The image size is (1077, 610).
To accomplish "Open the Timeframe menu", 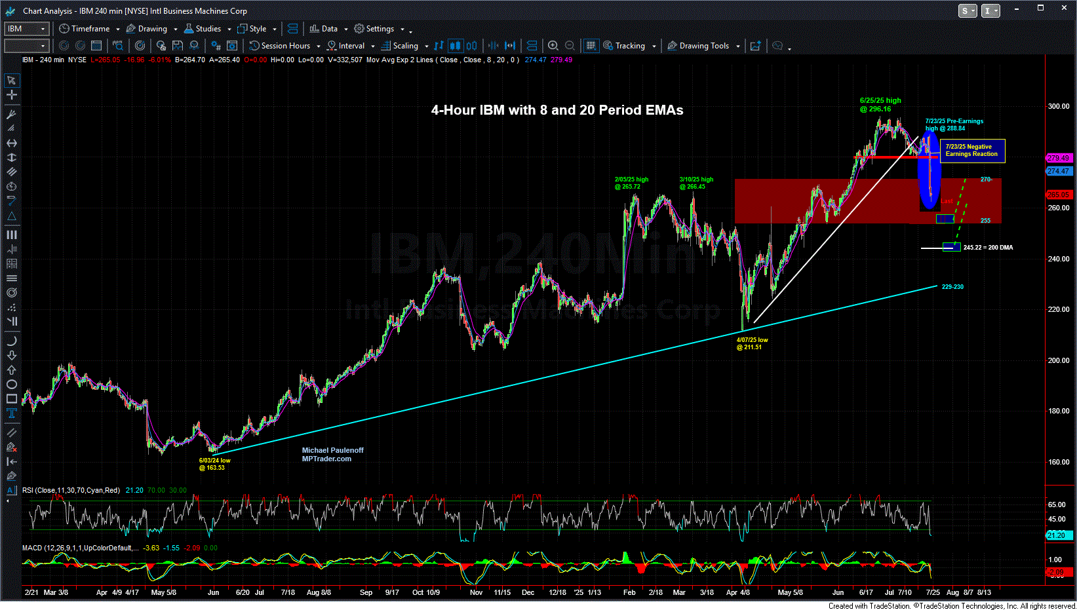I will pos(85,29).
